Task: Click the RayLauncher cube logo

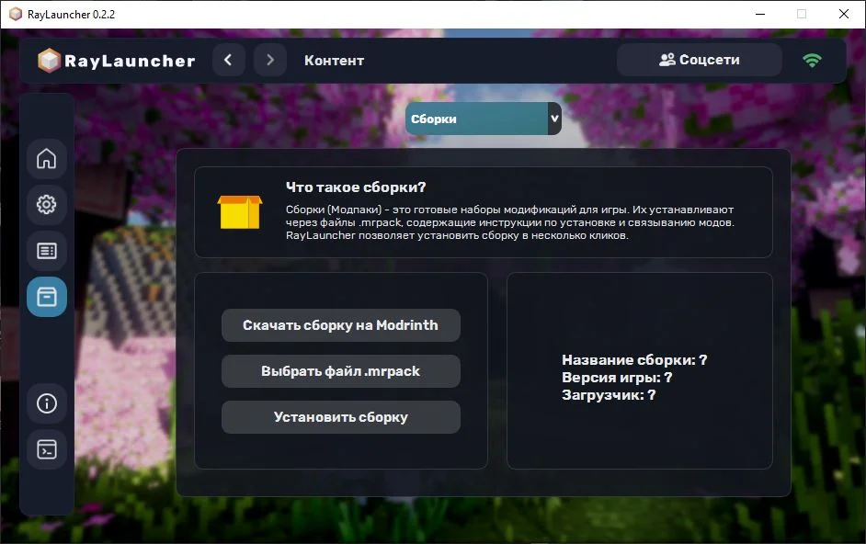Action: (49, 61)
